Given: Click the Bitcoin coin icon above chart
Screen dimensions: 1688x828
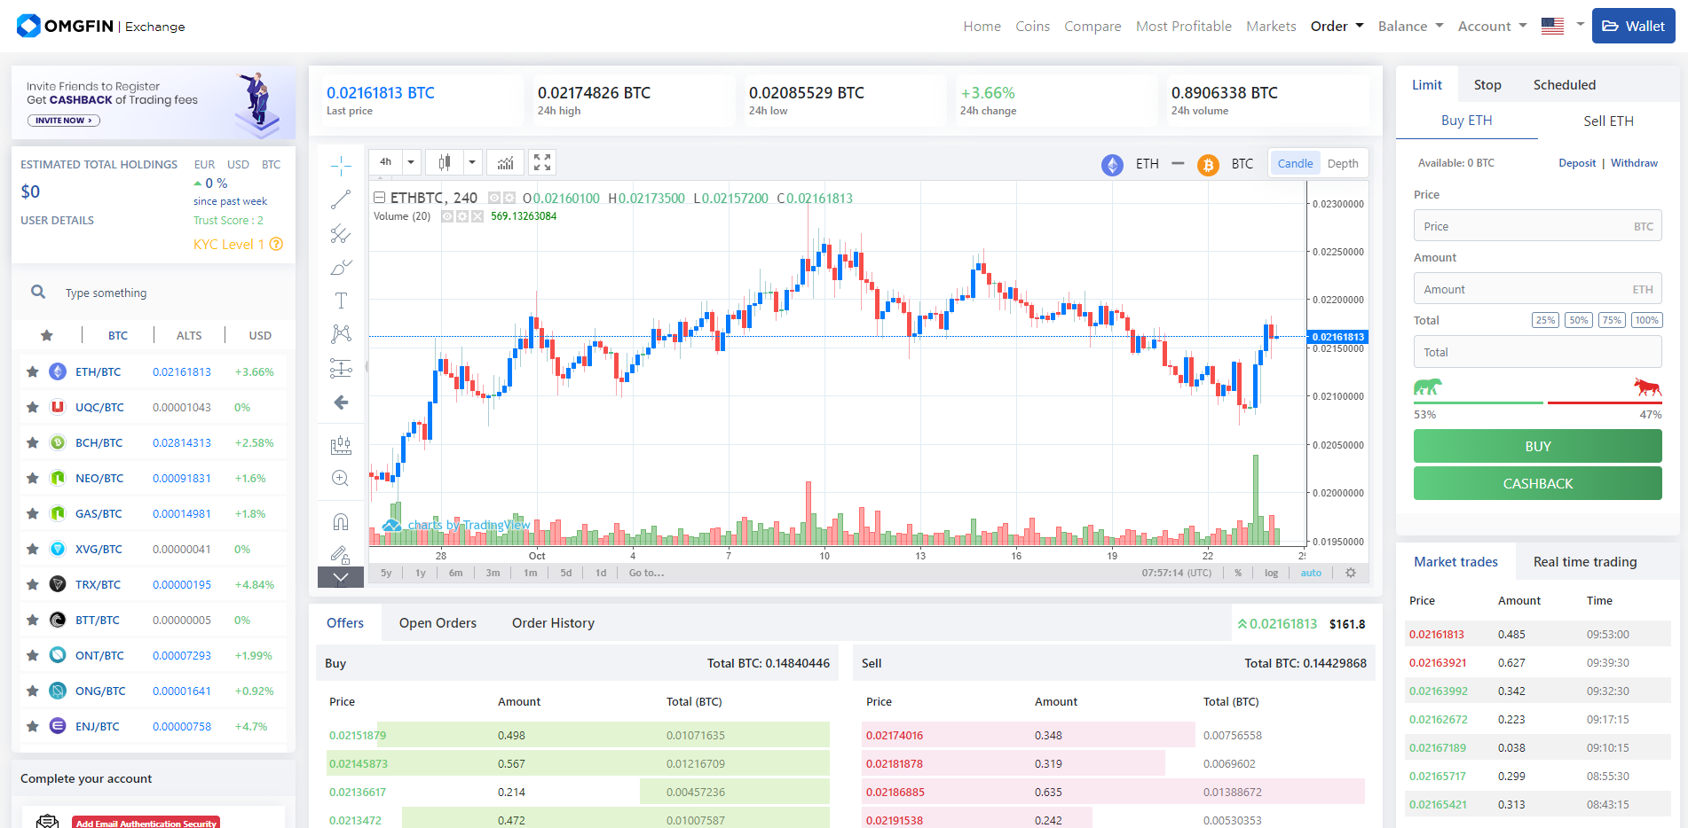Looking at the screenshot, I should (1208, 164).
